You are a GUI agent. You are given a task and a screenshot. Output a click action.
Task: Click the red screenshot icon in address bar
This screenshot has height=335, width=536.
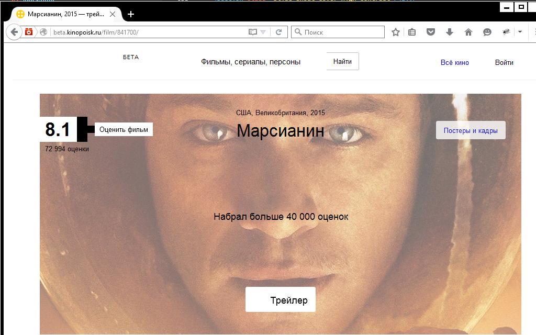click(x=29, y=32)
